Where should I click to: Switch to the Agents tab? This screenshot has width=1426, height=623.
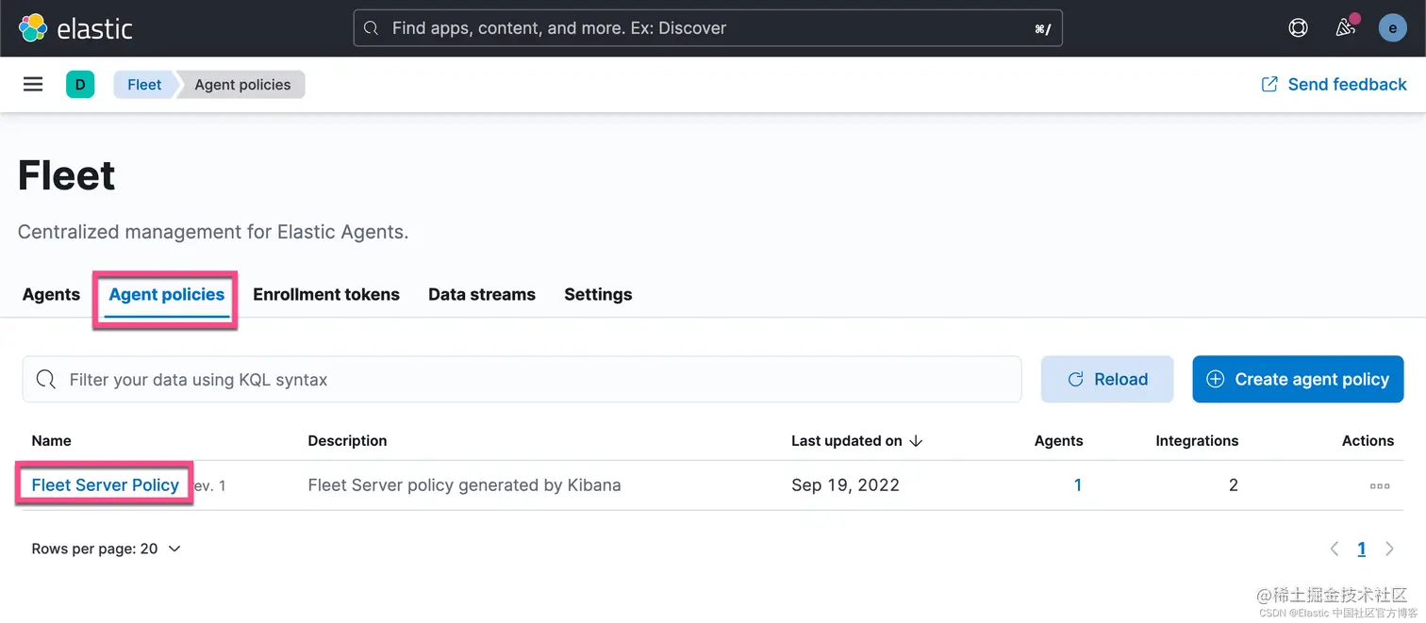(x=51, y=295)
